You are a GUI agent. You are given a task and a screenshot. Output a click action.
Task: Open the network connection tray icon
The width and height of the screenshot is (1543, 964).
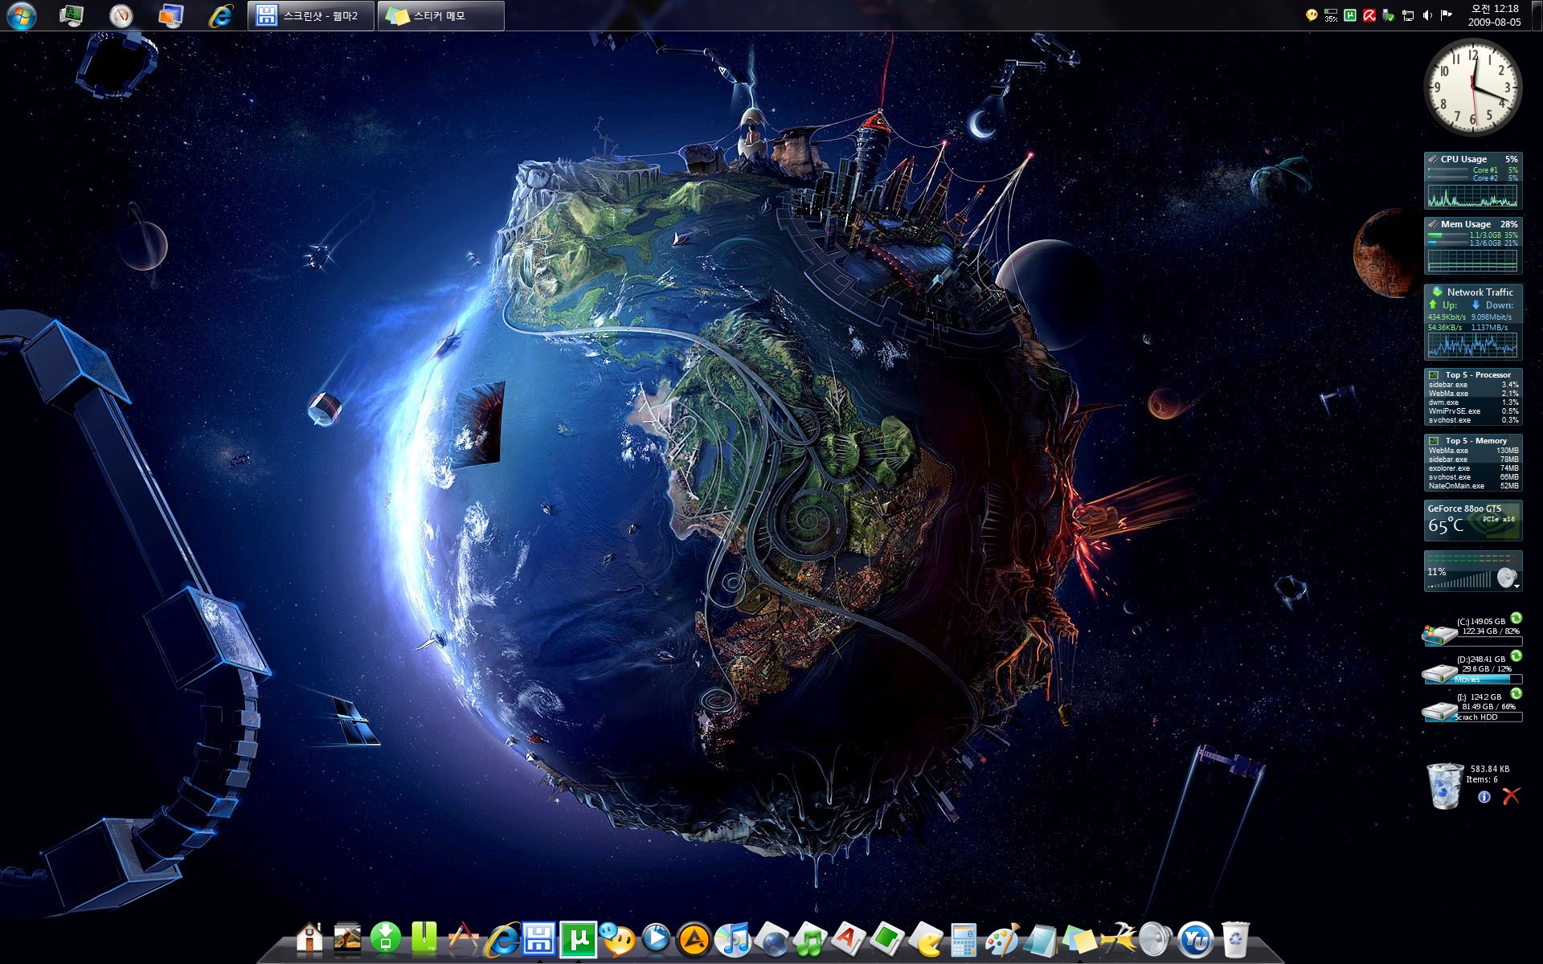1408,15
